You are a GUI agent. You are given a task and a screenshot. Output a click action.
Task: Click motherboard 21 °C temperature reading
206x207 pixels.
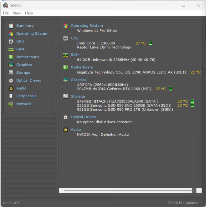coord(196,72)
